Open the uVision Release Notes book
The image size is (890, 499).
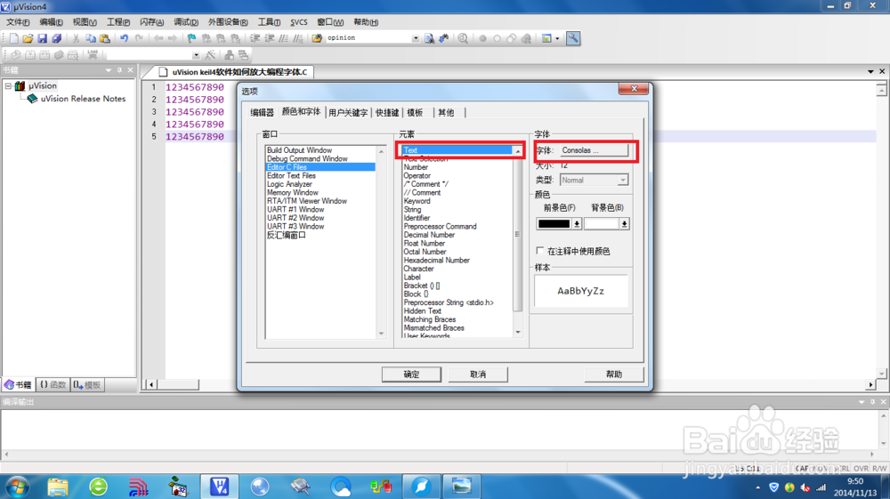[83, 99]
